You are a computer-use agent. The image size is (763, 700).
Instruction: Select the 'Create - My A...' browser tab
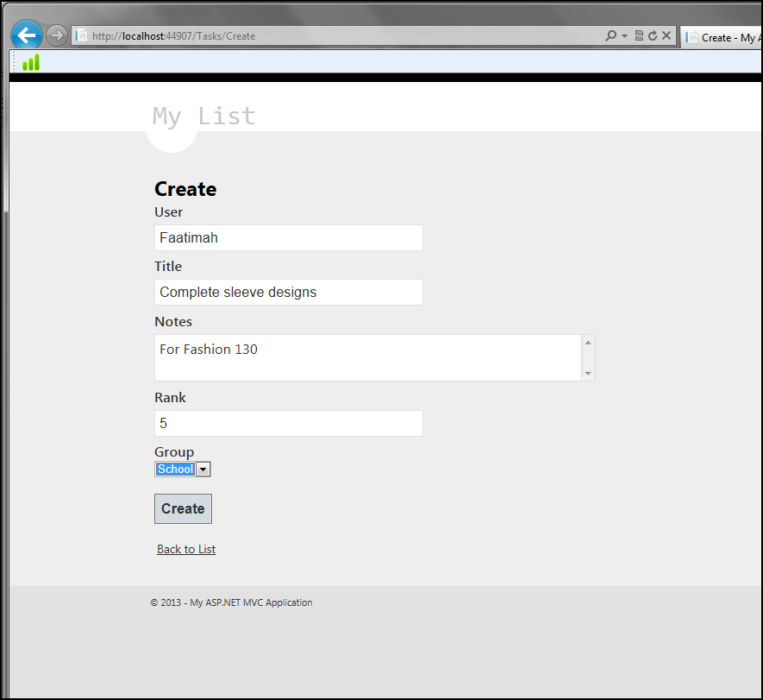click(x=722, y=37)
